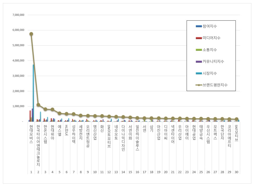
Task: Click the 우리산업 category label
Action: coord(180,132)
